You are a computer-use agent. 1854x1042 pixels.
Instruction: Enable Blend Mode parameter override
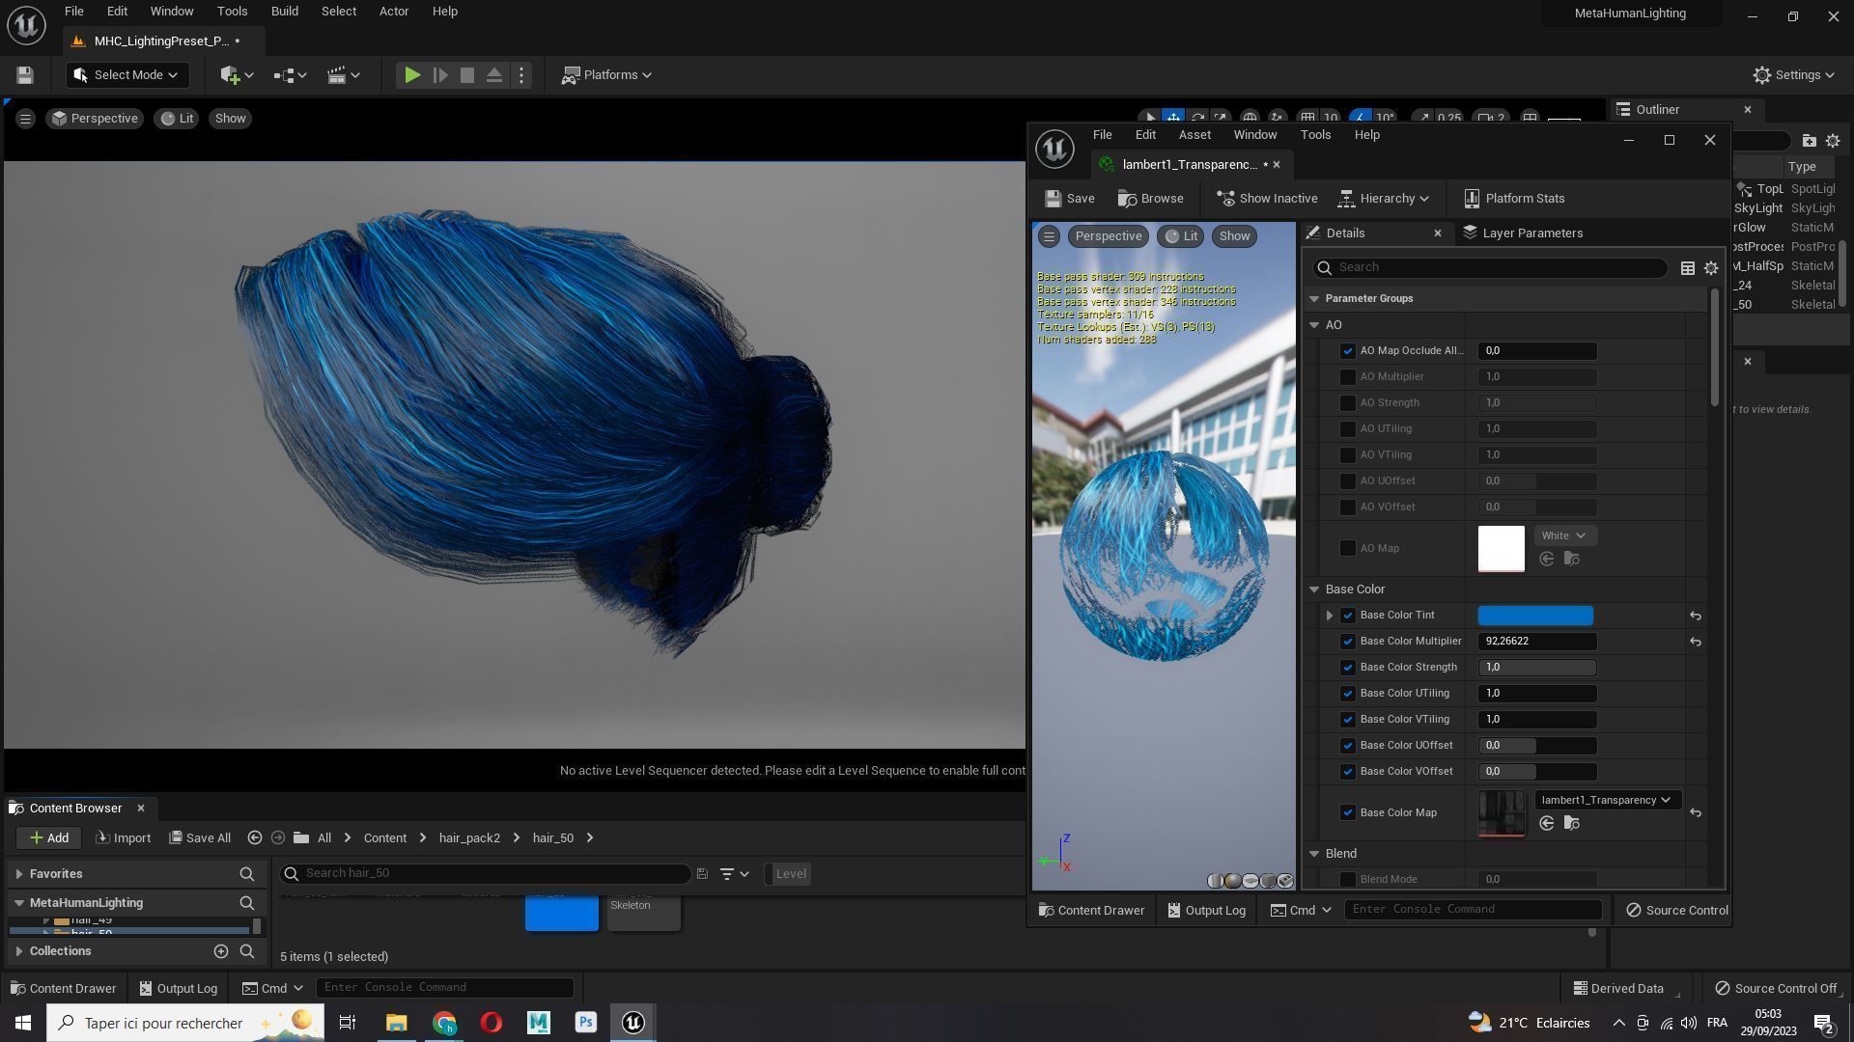[x=1348, y=880]
